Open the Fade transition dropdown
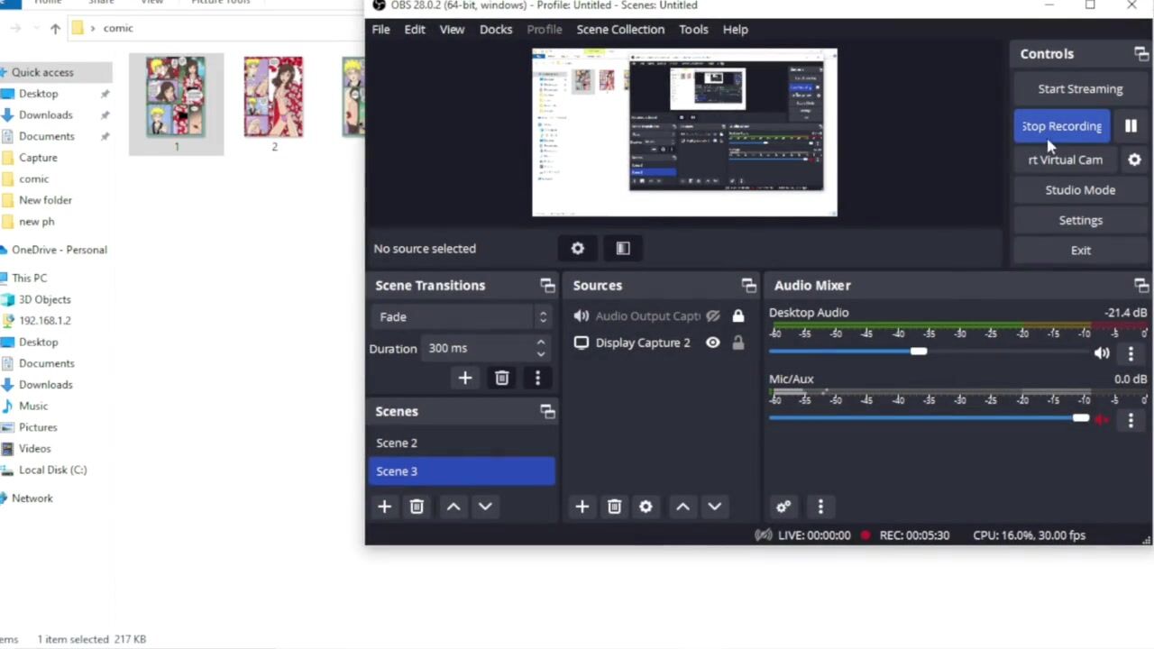This screenshot has height=649, width=1154. [x=461, y=317]
